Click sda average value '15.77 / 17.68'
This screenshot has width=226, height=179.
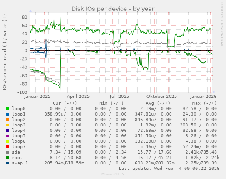(x=155, y=152)
